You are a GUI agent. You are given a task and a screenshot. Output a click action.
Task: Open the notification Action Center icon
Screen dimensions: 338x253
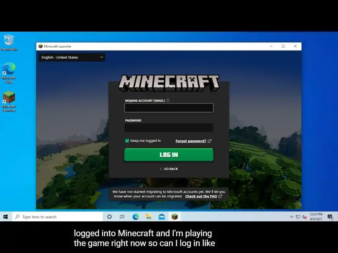(330, 217)
